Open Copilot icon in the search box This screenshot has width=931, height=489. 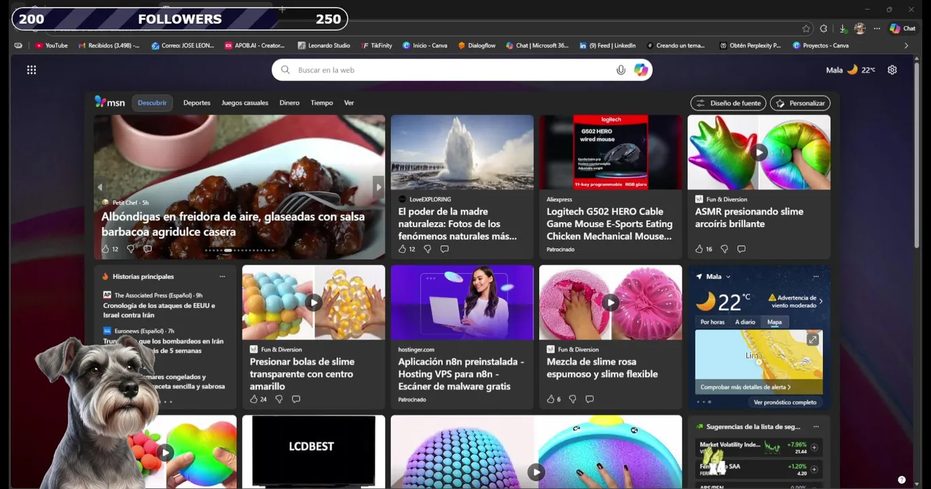[640, 70]
